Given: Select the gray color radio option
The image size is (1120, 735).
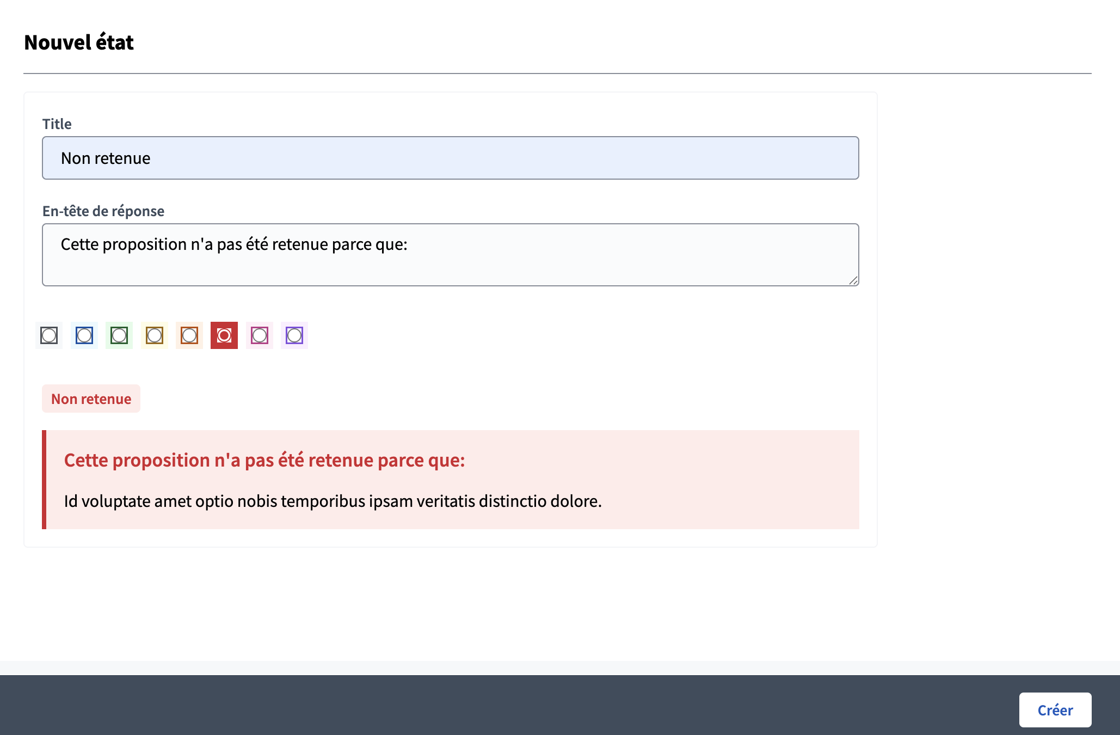Looking at the screenshot, I should pos(49,335).
